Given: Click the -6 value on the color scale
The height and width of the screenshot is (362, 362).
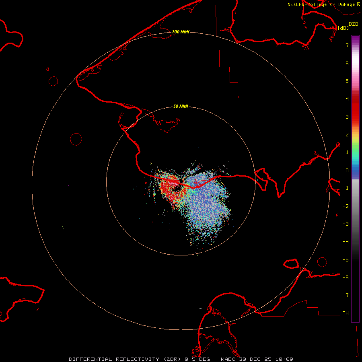Looking at the screenshot, I should pos(346,278).
